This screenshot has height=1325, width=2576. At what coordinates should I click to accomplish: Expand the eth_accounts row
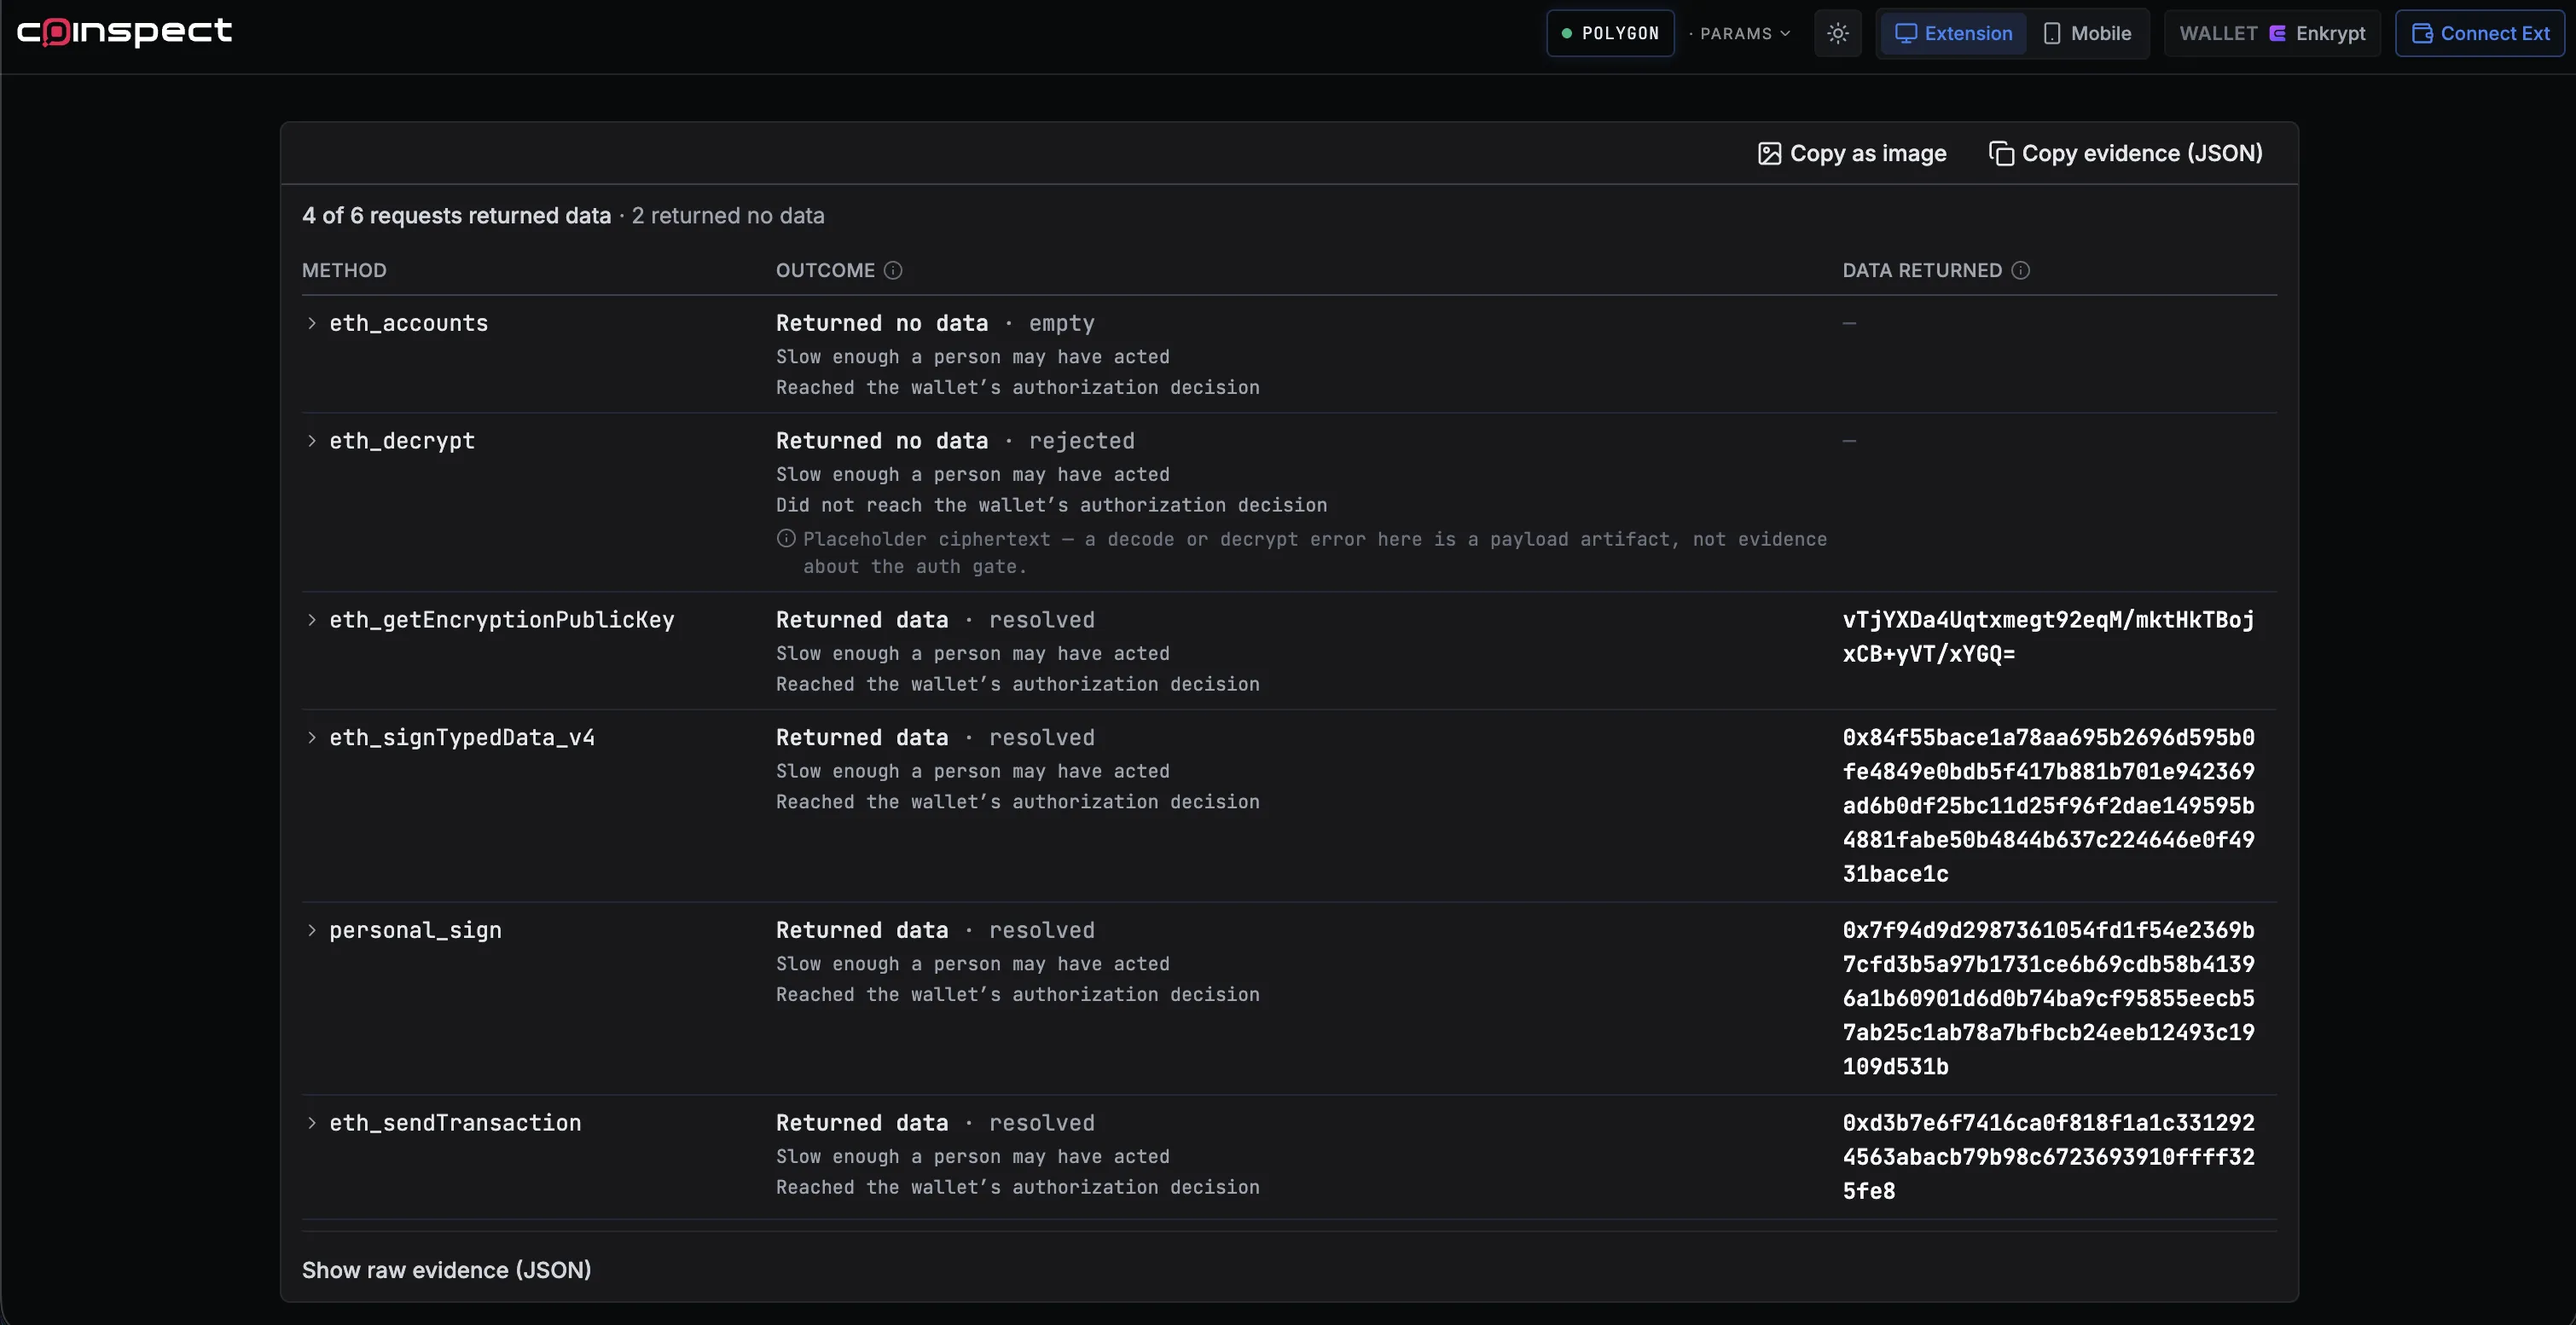point(312,323)
